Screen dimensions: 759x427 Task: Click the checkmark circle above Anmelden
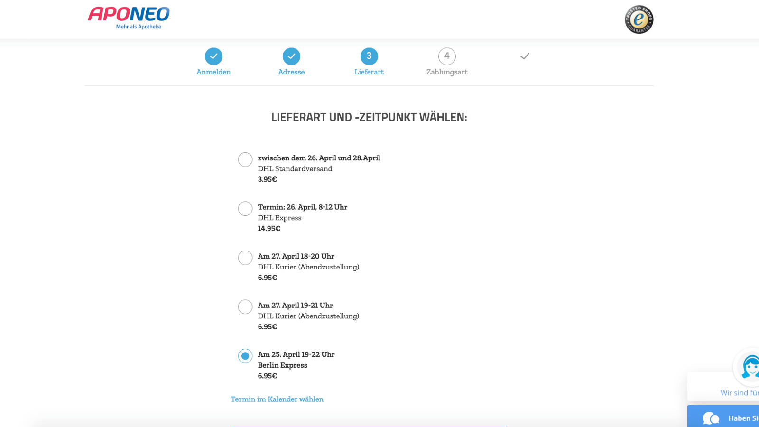point(213,56)
